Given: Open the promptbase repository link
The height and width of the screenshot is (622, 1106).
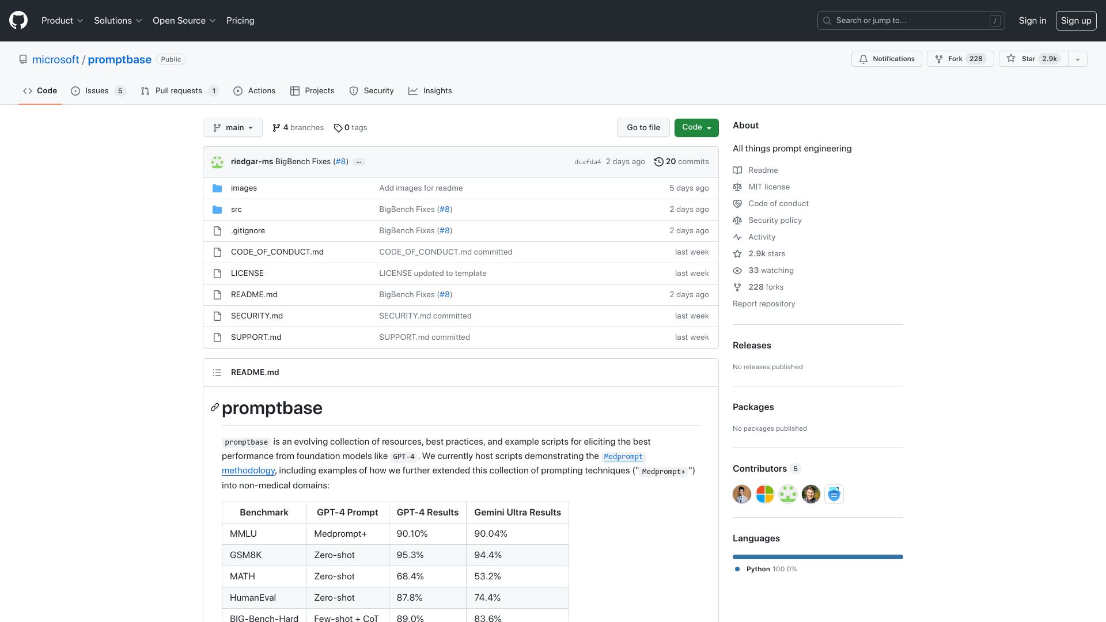Looking at the screenshot, I should (119, 59).
